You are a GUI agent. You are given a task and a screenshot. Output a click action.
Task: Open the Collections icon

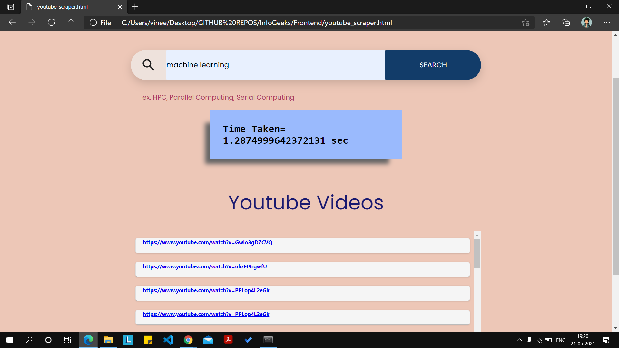coord(566,23)
